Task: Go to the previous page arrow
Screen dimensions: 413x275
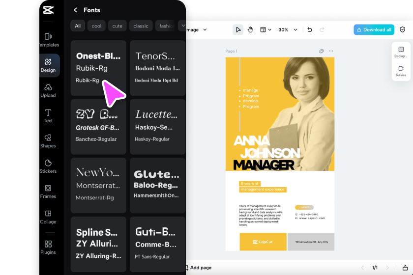Action: tap(363, 268)
